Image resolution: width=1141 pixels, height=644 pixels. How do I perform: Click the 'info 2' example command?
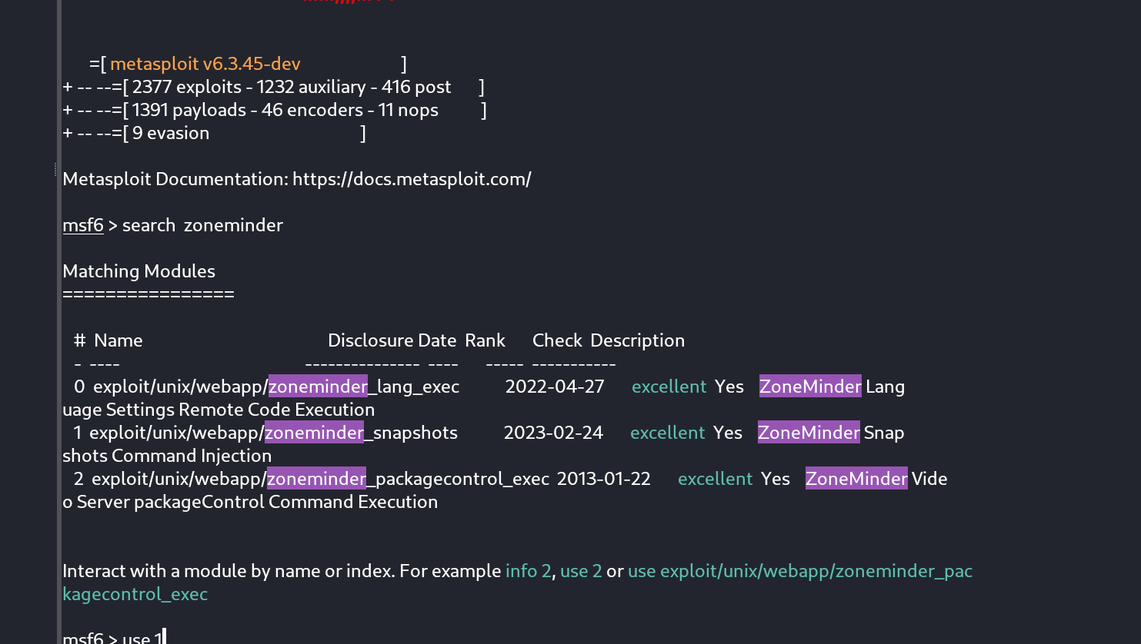click(528, 571)
